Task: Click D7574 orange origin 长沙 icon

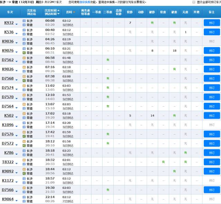Action: (24, 86)
